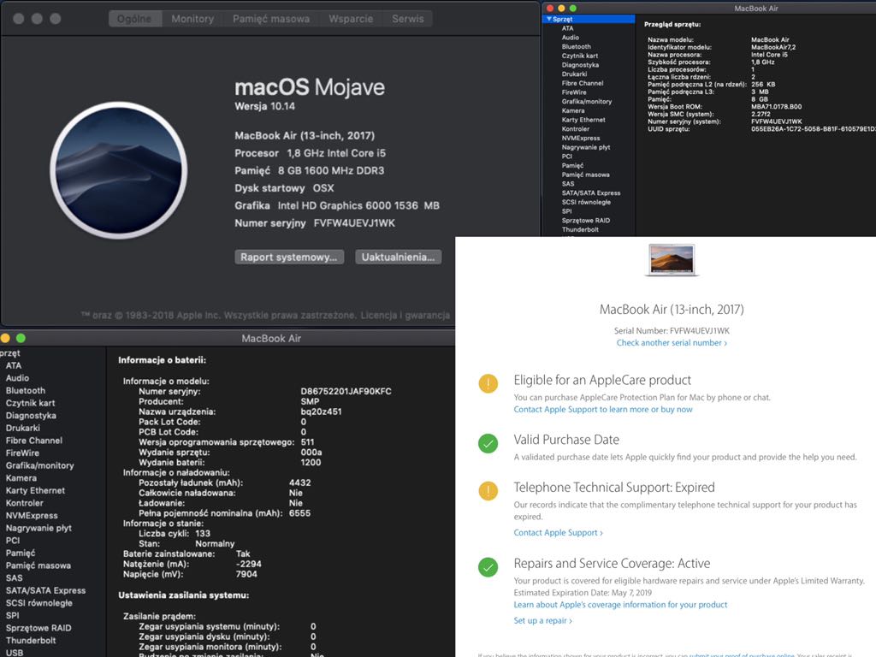Select Czytnik kart in top-right window sidebar
Viewport: 876px width, 657px height.
click(580, 56)
